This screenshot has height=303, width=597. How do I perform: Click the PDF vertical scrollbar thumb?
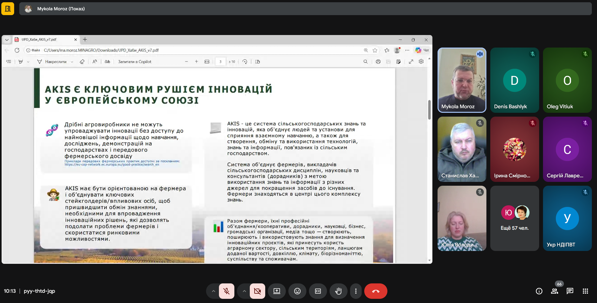coord(429,110)
